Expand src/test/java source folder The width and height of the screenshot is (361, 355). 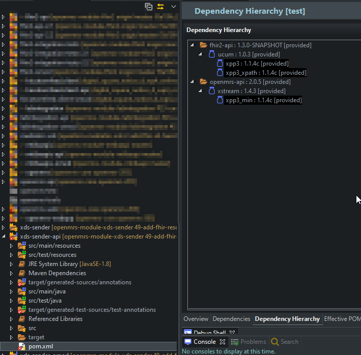coord(11,301)
